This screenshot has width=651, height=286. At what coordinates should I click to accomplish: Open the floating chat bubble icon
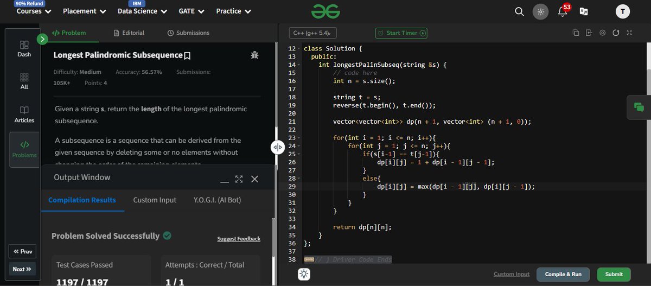639,107
